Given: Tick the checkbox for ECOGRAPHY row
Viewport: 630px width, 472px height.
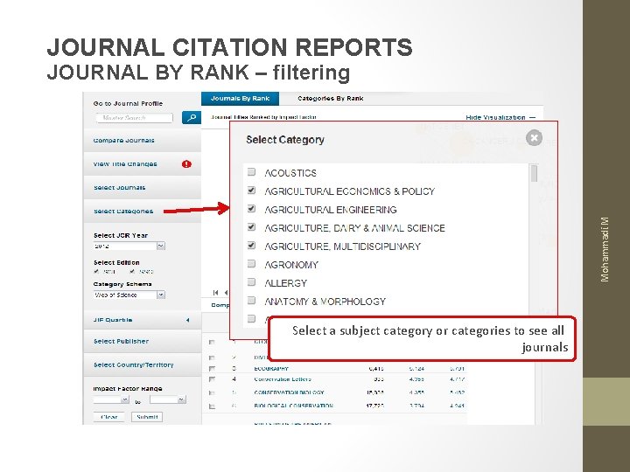Looking at the screenshot, I should (x=212, y=369).
